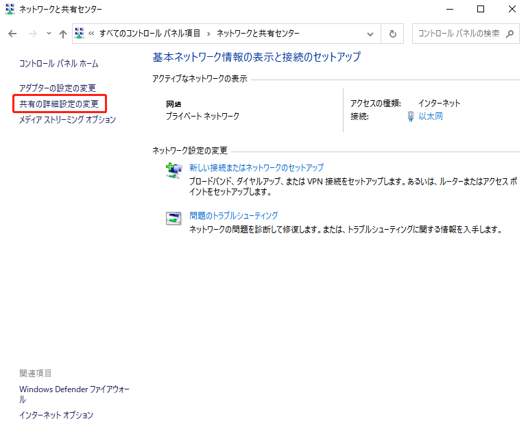Click the network name 网络 text

click(x=173, y=104)
